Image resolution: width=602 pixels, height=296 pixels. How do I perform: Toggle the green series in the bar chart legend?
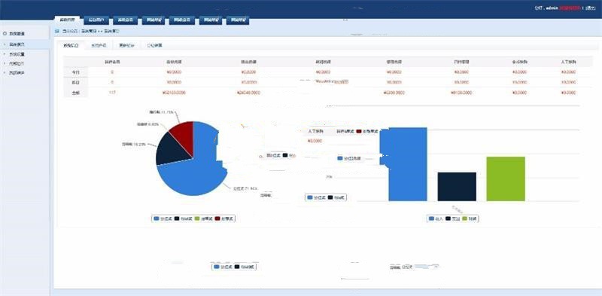coord(470,218)
